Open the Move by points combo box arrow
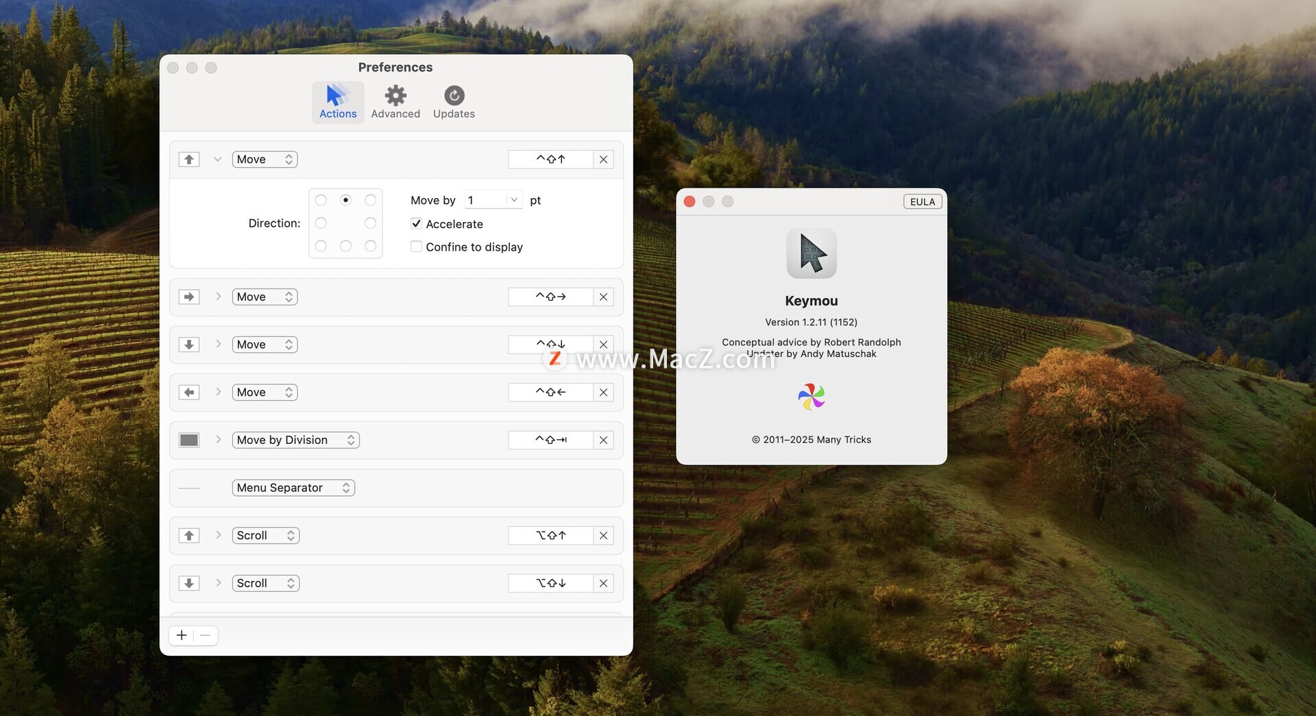The width and height of the screenshot is (1316, 716). (x=514, y=200)
